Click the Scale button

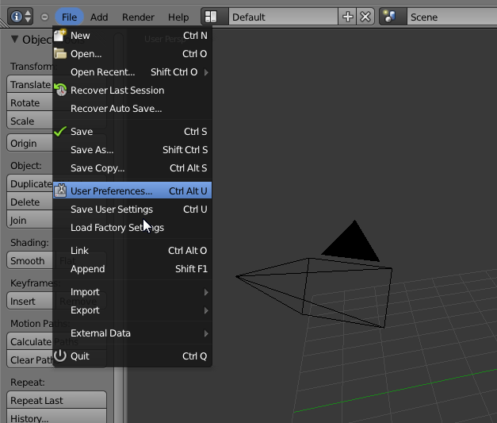30,121
